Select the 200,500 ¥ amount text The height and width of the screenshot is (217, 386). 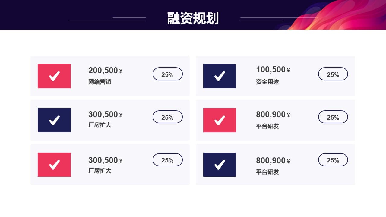[106, 71]
